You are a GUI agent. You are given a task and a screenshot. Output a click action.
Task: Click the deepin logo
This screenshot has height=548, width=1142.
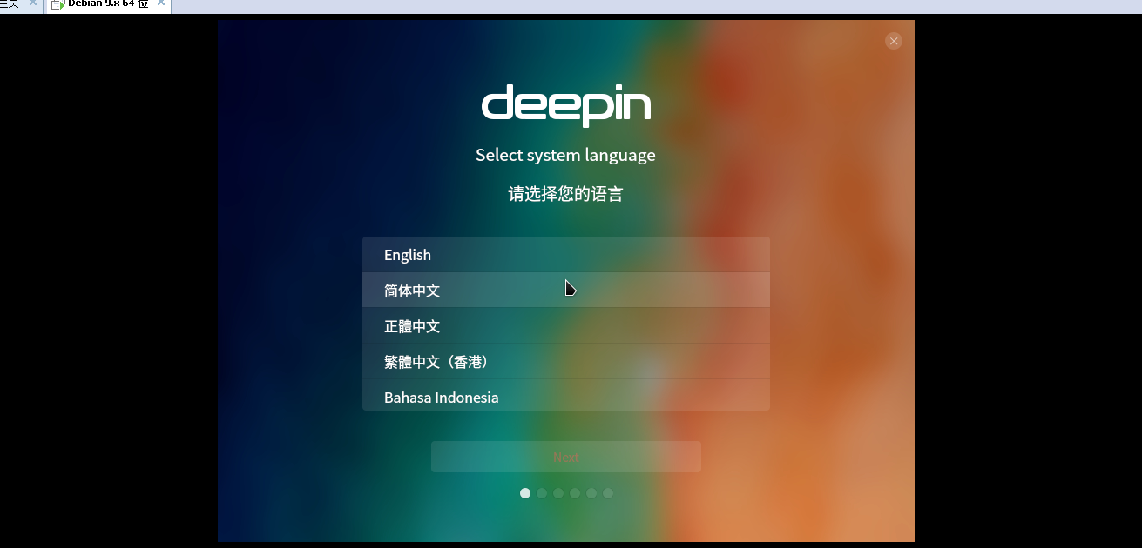[x=565, y=106]
